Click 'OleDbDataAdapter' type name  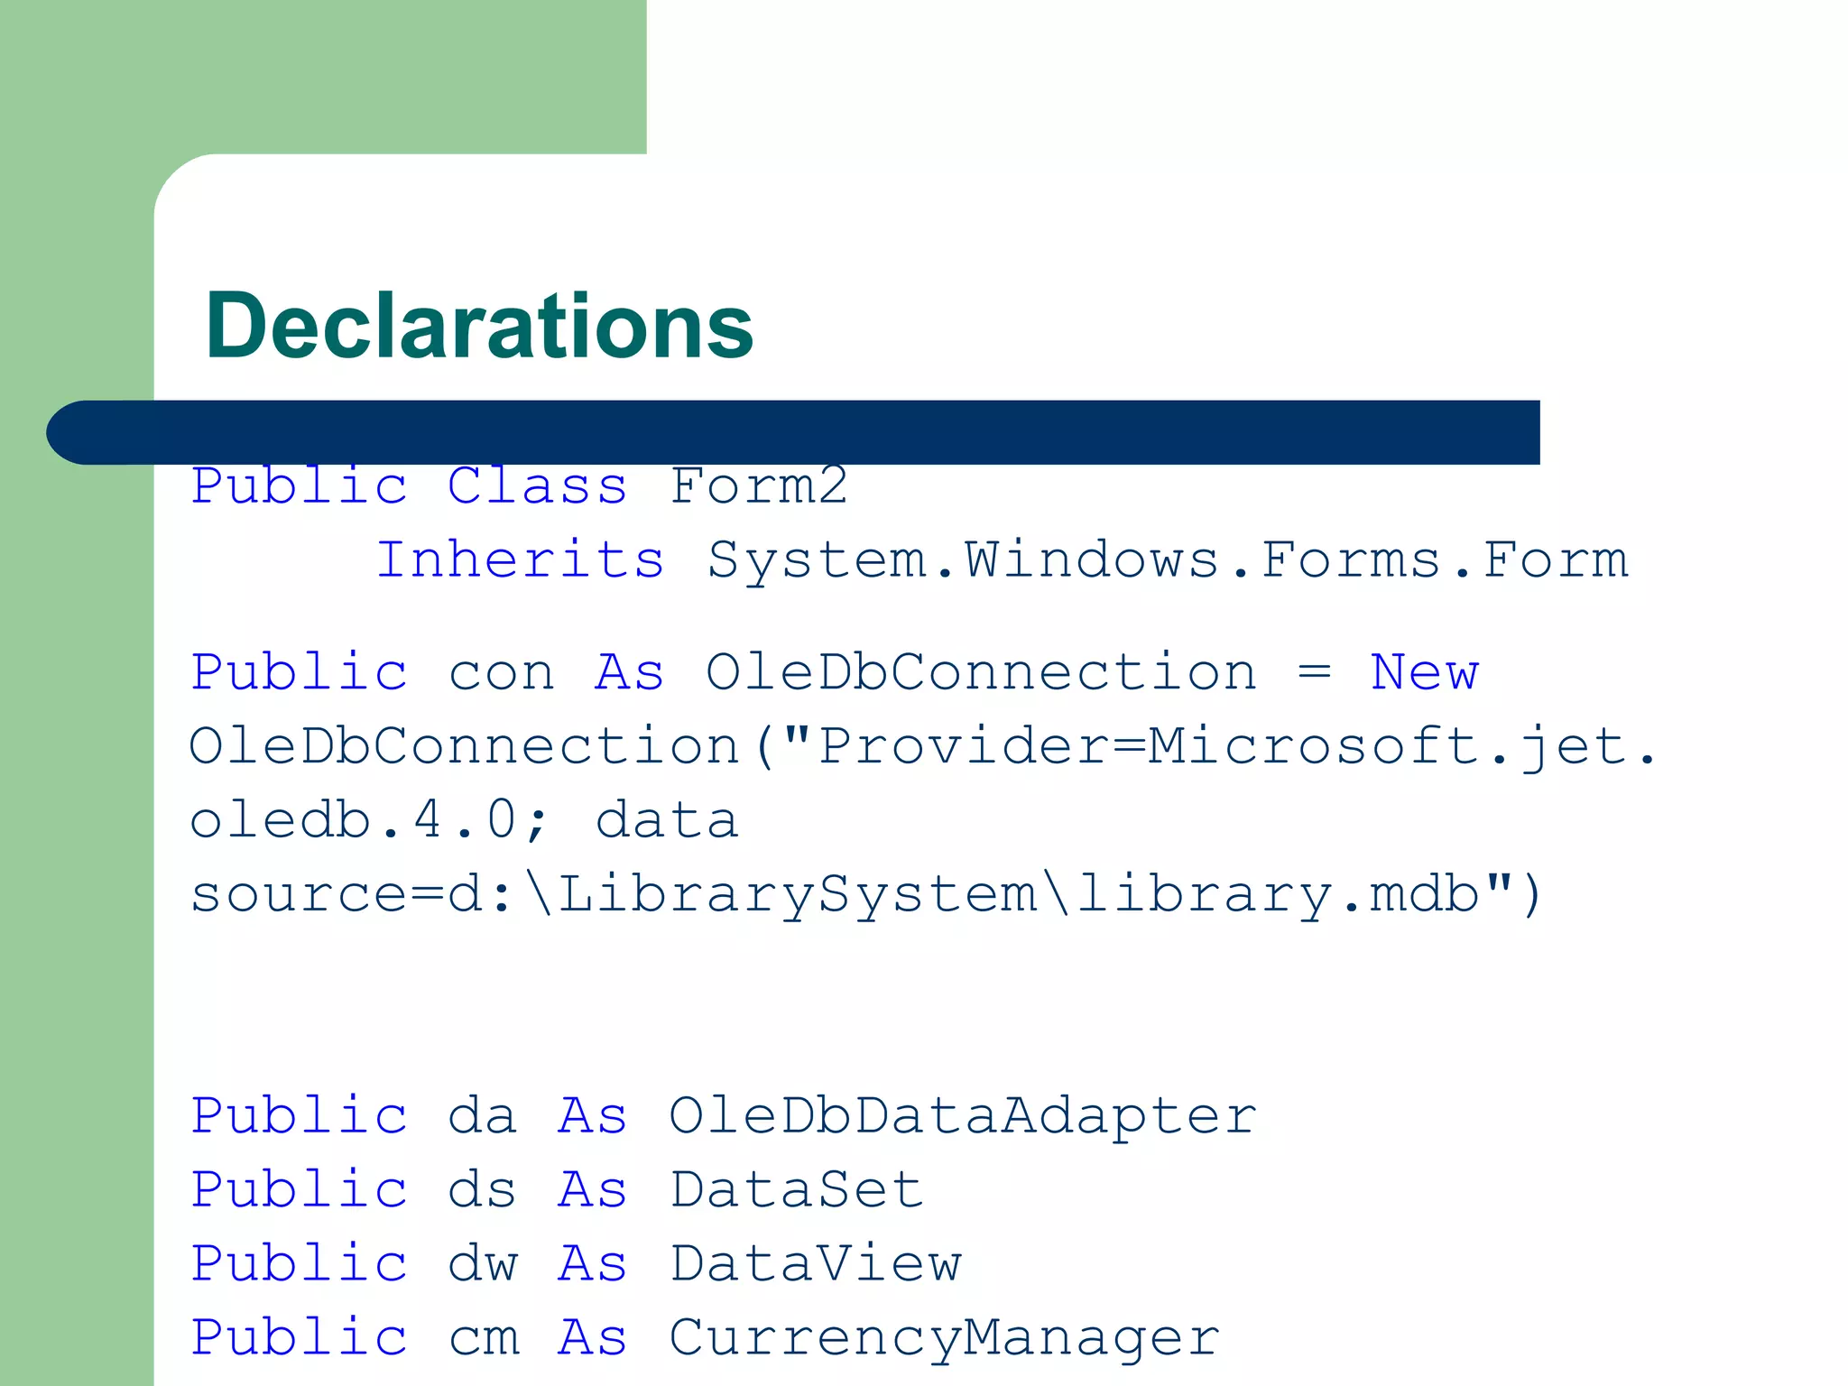click(x=963, y=1116)
